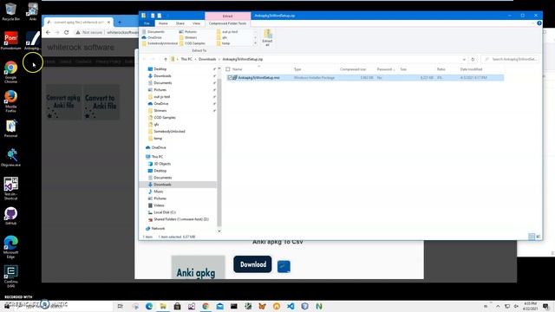Sort by the Name column header

pos(237,69)
